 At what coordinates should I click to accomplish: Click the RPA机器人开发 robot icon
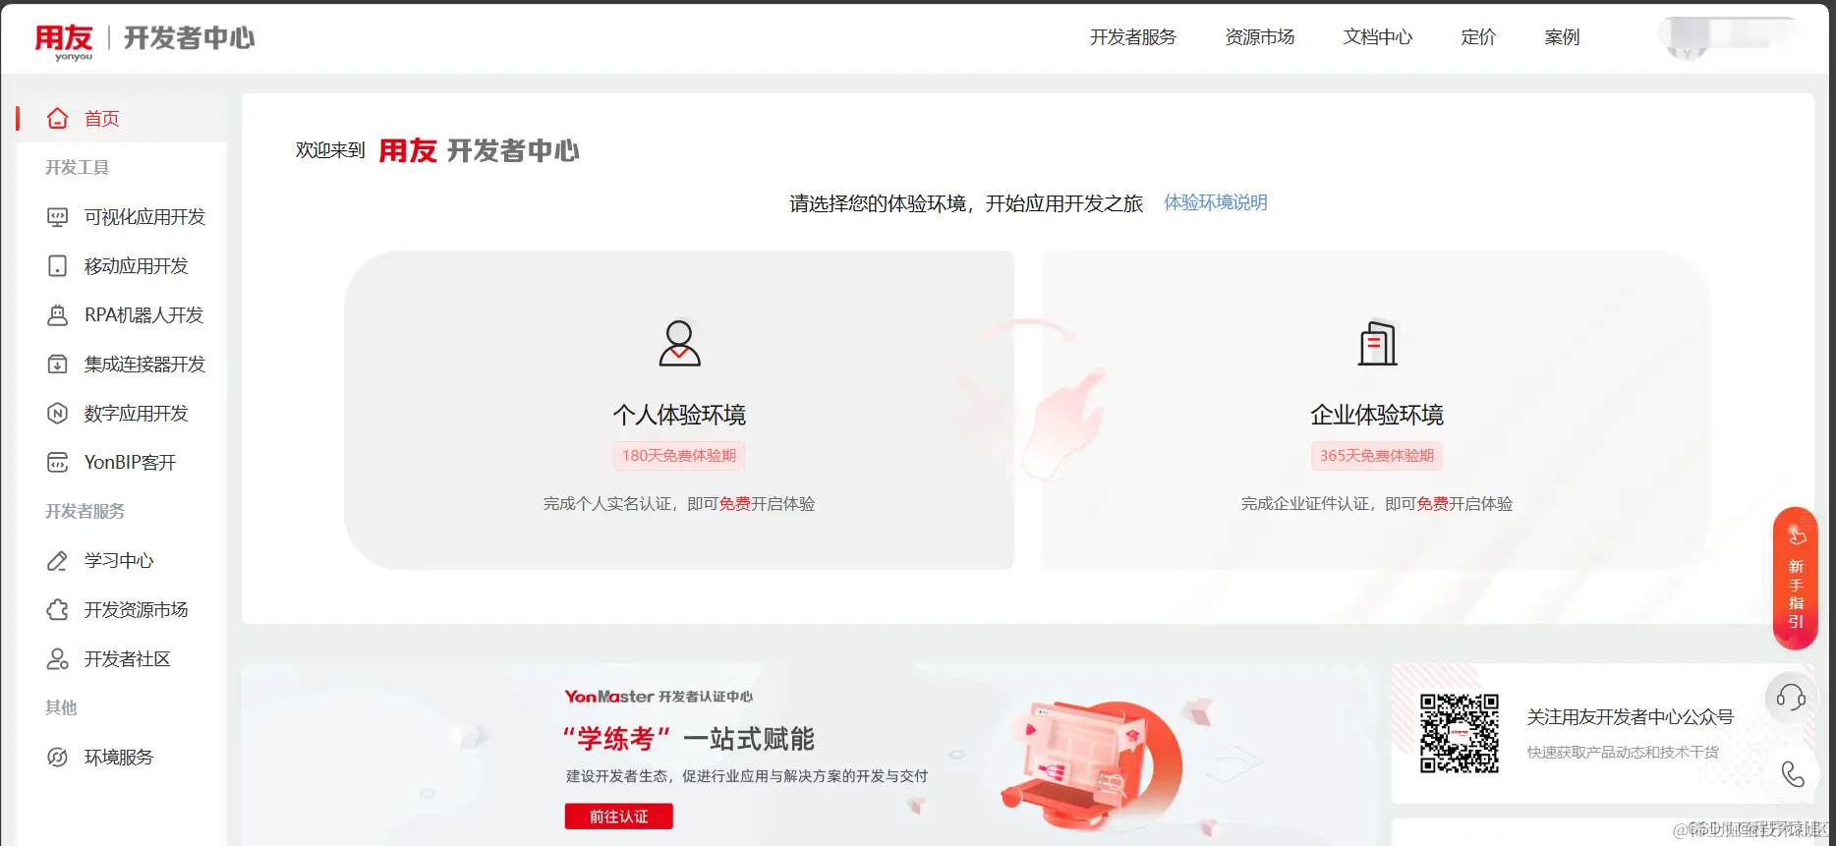(x=58, y=315)
